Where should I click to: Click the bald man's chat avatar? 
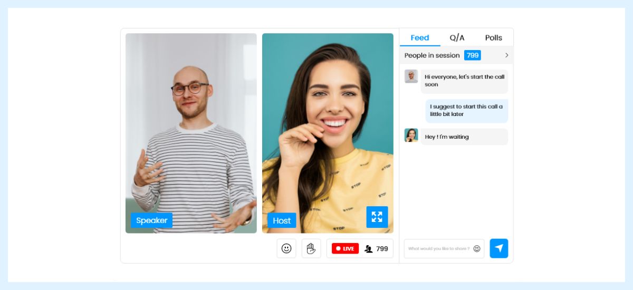(x=411, y=76)
